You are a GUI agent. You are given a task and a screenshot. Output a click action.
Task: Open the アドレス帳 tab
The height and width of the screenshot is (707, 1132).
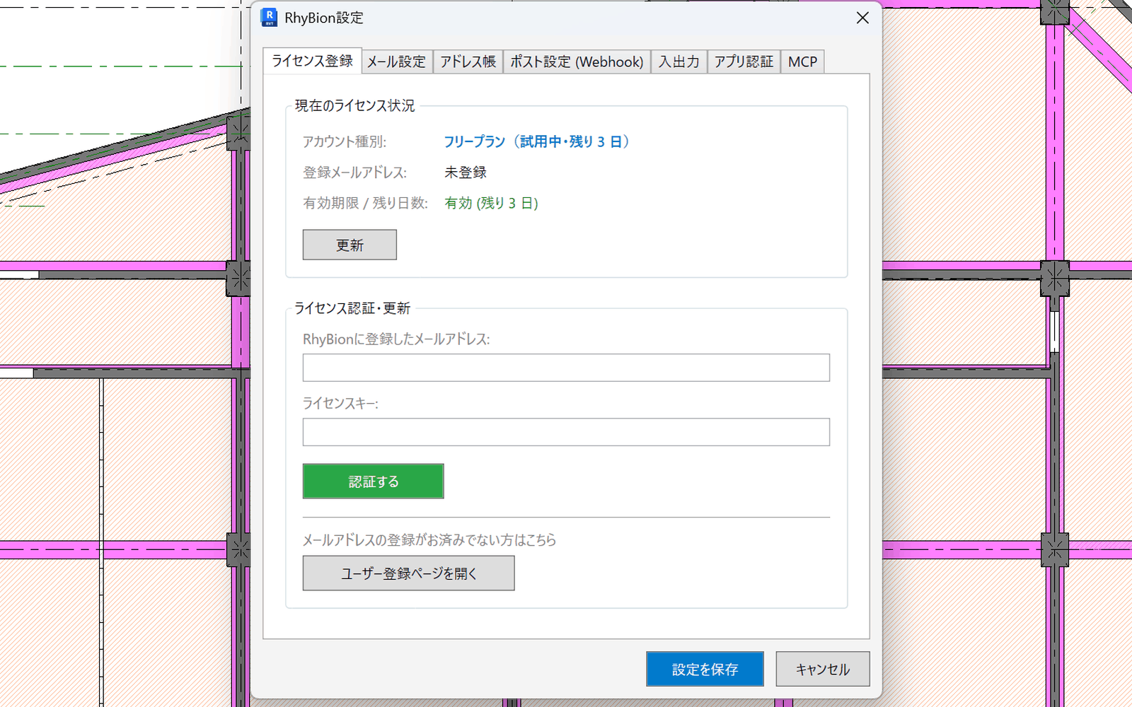[468, 62]
